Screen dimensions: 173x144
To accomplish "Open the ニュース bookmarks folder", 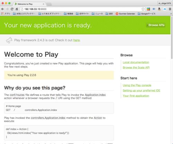I will click(x=97, y=14).
